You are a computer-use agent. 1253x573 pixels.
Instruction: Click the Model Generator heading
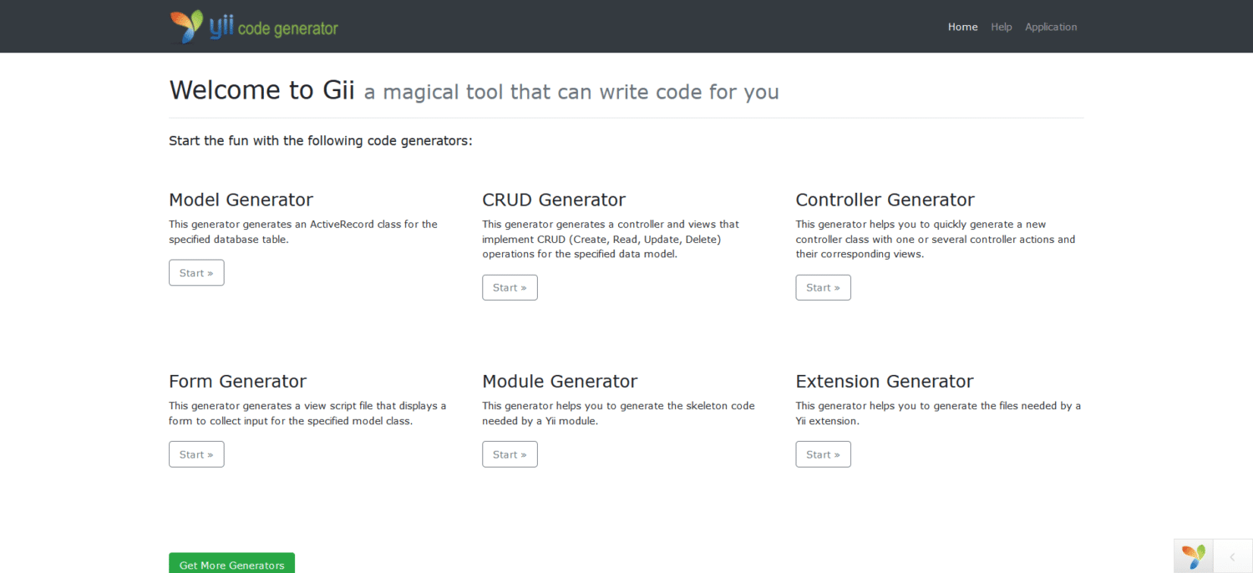coord(241,200)
